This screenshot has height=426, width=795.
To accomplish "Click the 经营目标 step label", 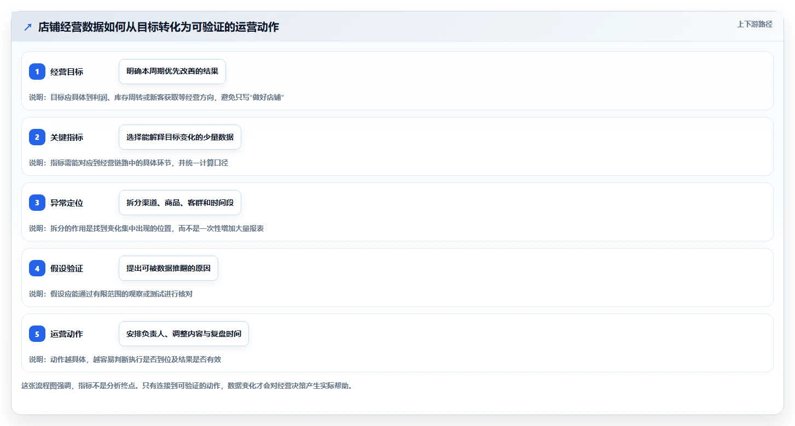I will tap(67, 72).
